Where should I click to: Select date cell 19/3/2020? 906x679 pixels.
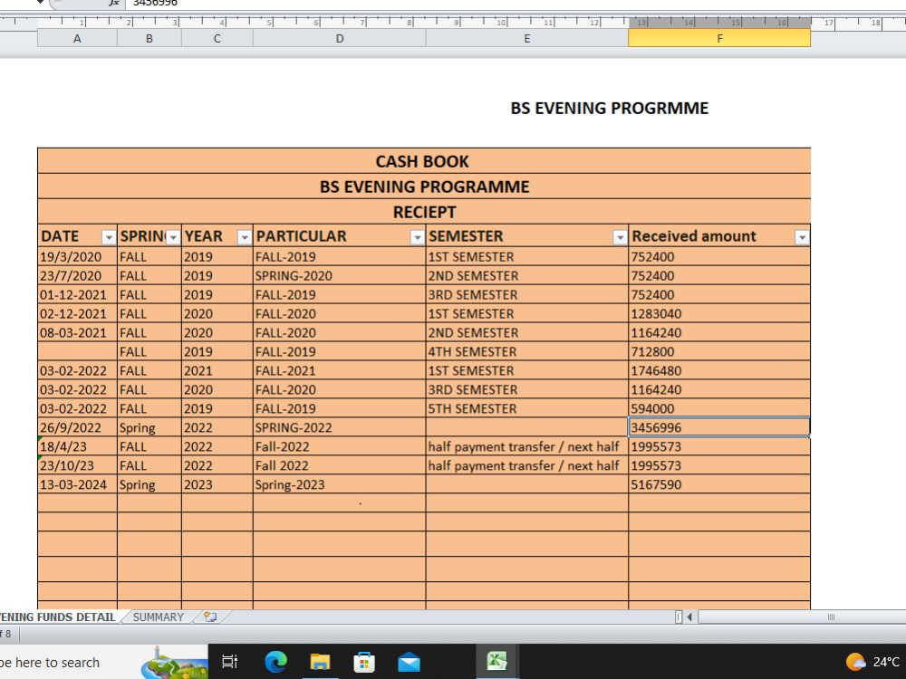(x=77, y=256)
